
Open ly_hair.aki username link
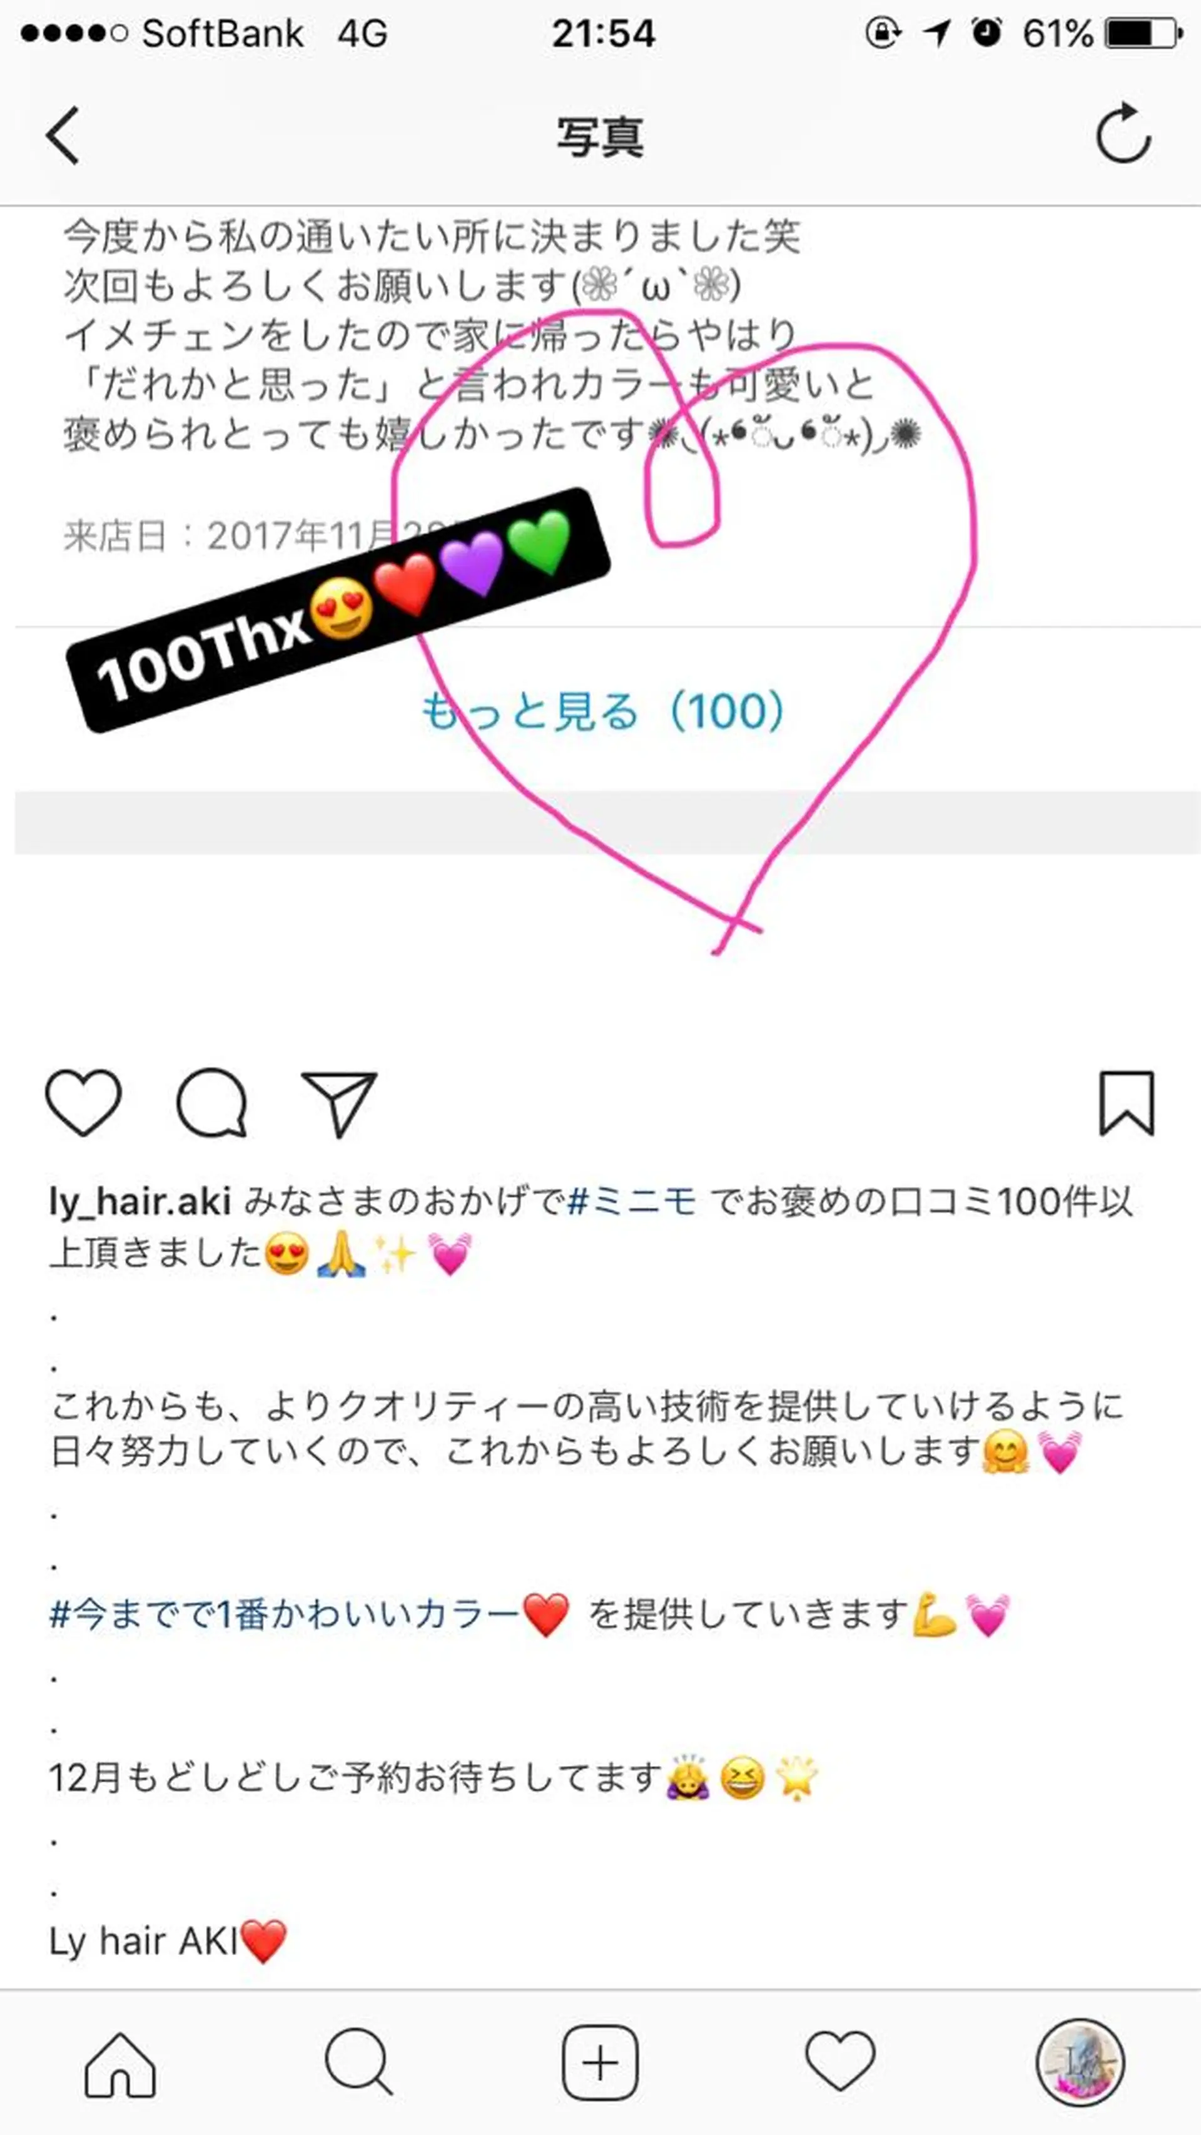click(x=140, y=1202)
